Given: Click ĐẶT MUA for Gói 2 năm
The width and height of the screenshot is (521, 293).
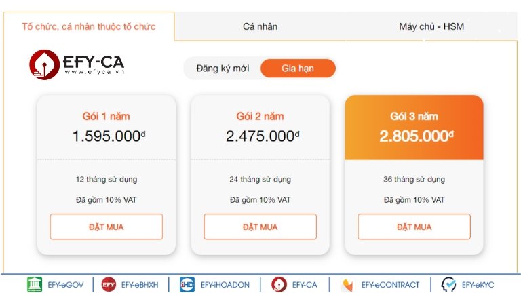Looking at the screenshot, I should (260, 227).
